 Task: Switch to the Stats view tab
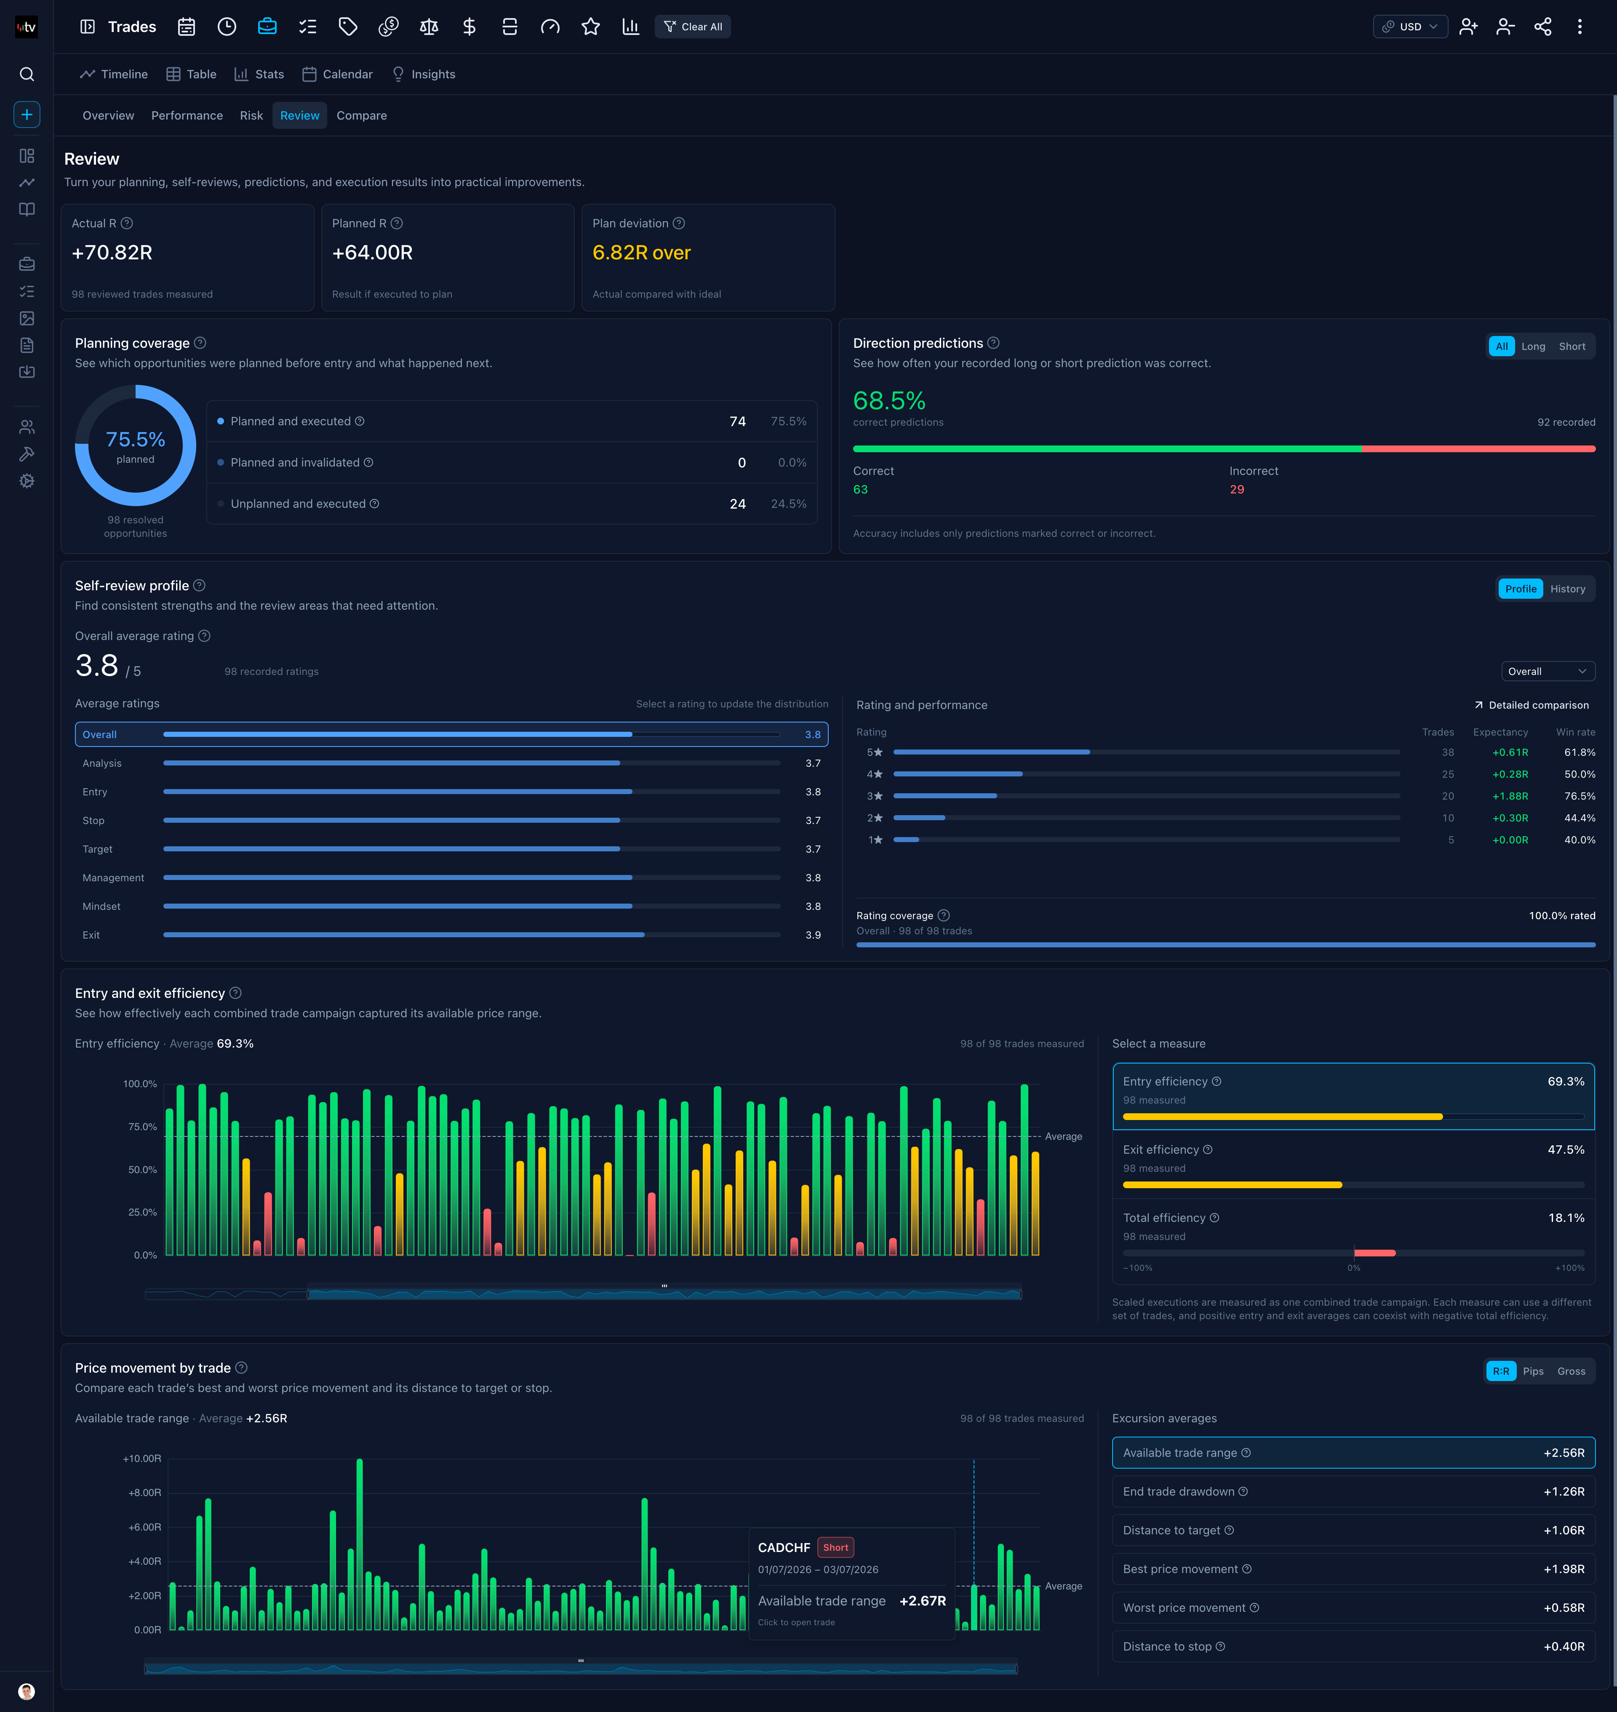[259, 74]
